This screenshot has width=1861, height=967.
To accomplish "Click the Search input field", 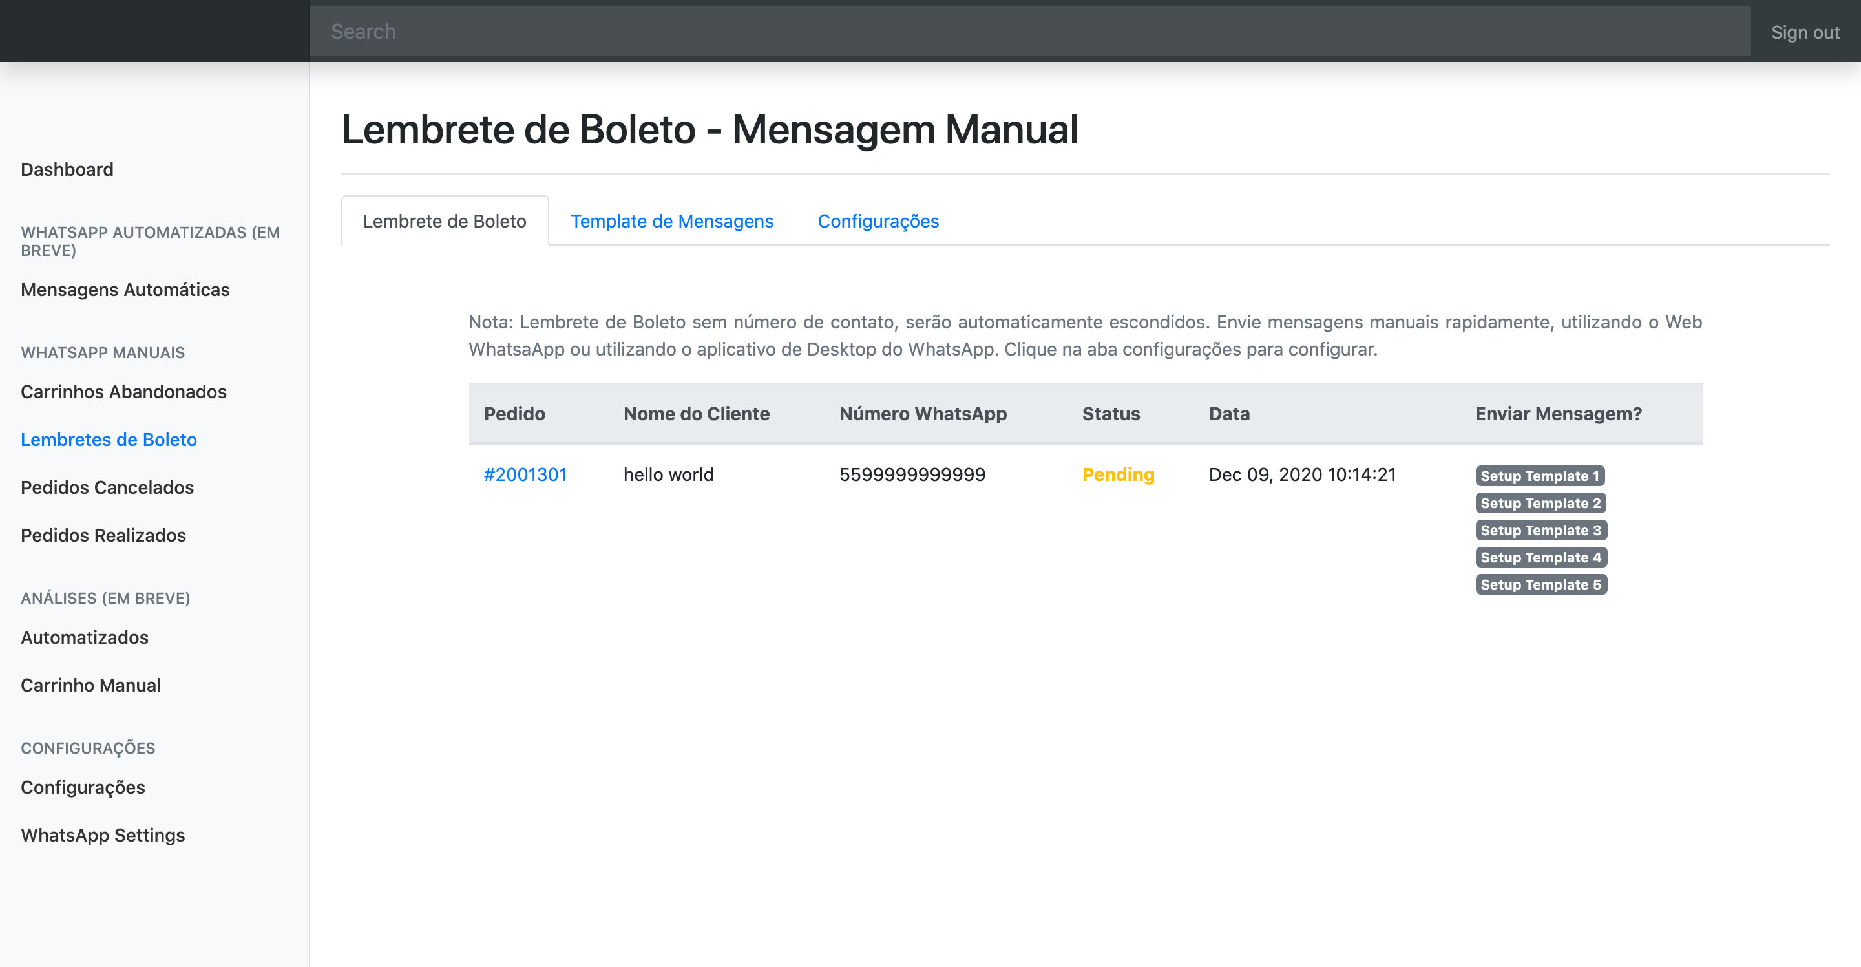I will click(x=1029, y=32).
